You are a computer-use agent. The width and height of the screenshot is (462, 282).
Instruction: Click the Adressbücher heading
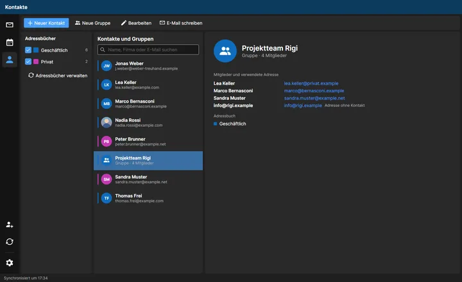[40, 38]
